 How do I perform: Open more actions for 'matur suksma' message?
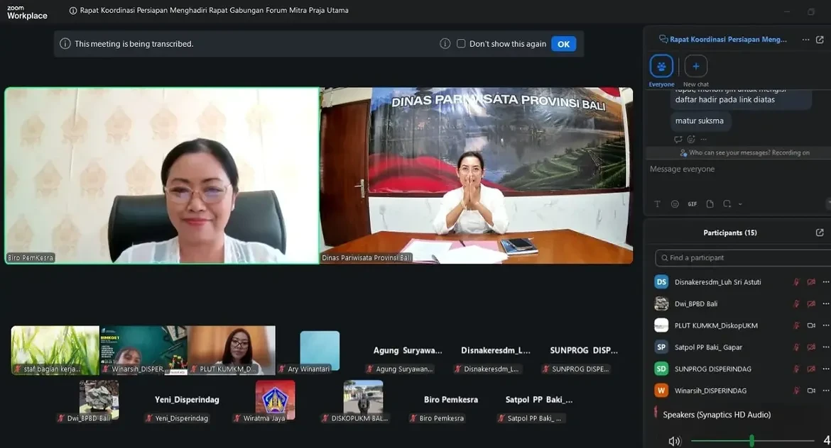coord(703,140)
